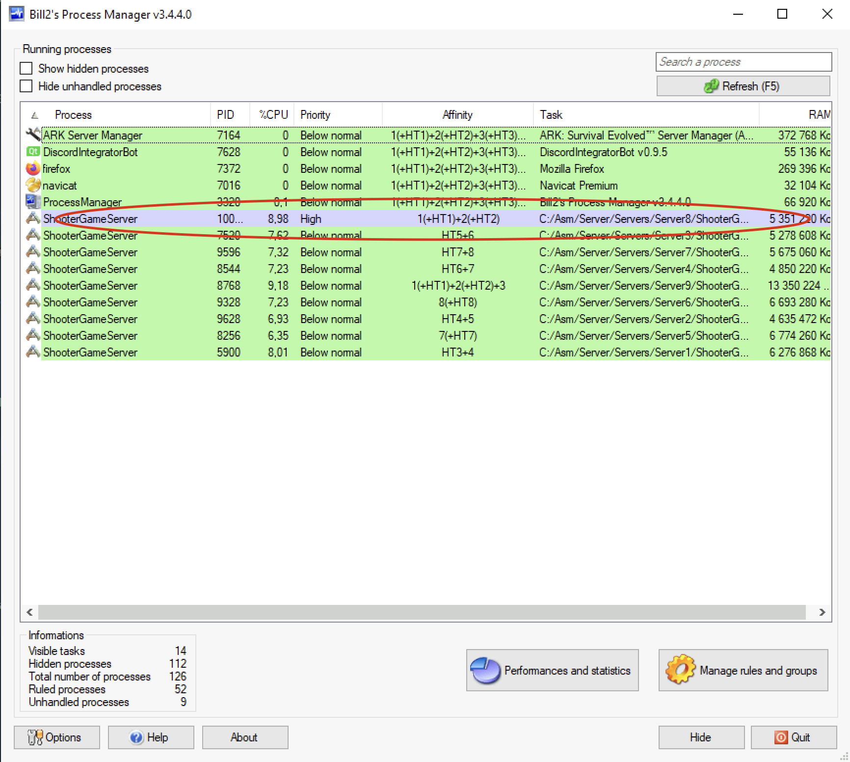
Task: Click the icon of ShooterGameServer PID 9628
Action: click(x=33, y=319)
